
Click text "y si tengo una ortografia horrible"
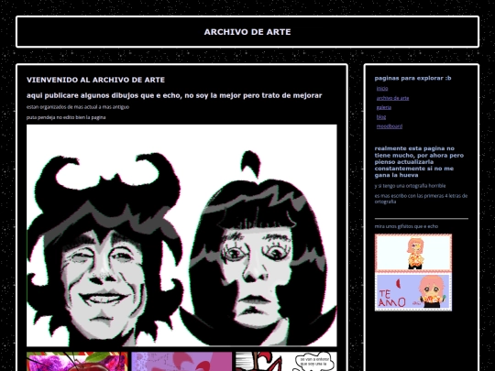(x=410, y=186)
